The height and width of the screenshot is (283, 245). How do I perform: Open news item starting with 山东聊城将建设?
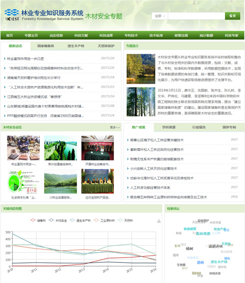tap(46, 106)
